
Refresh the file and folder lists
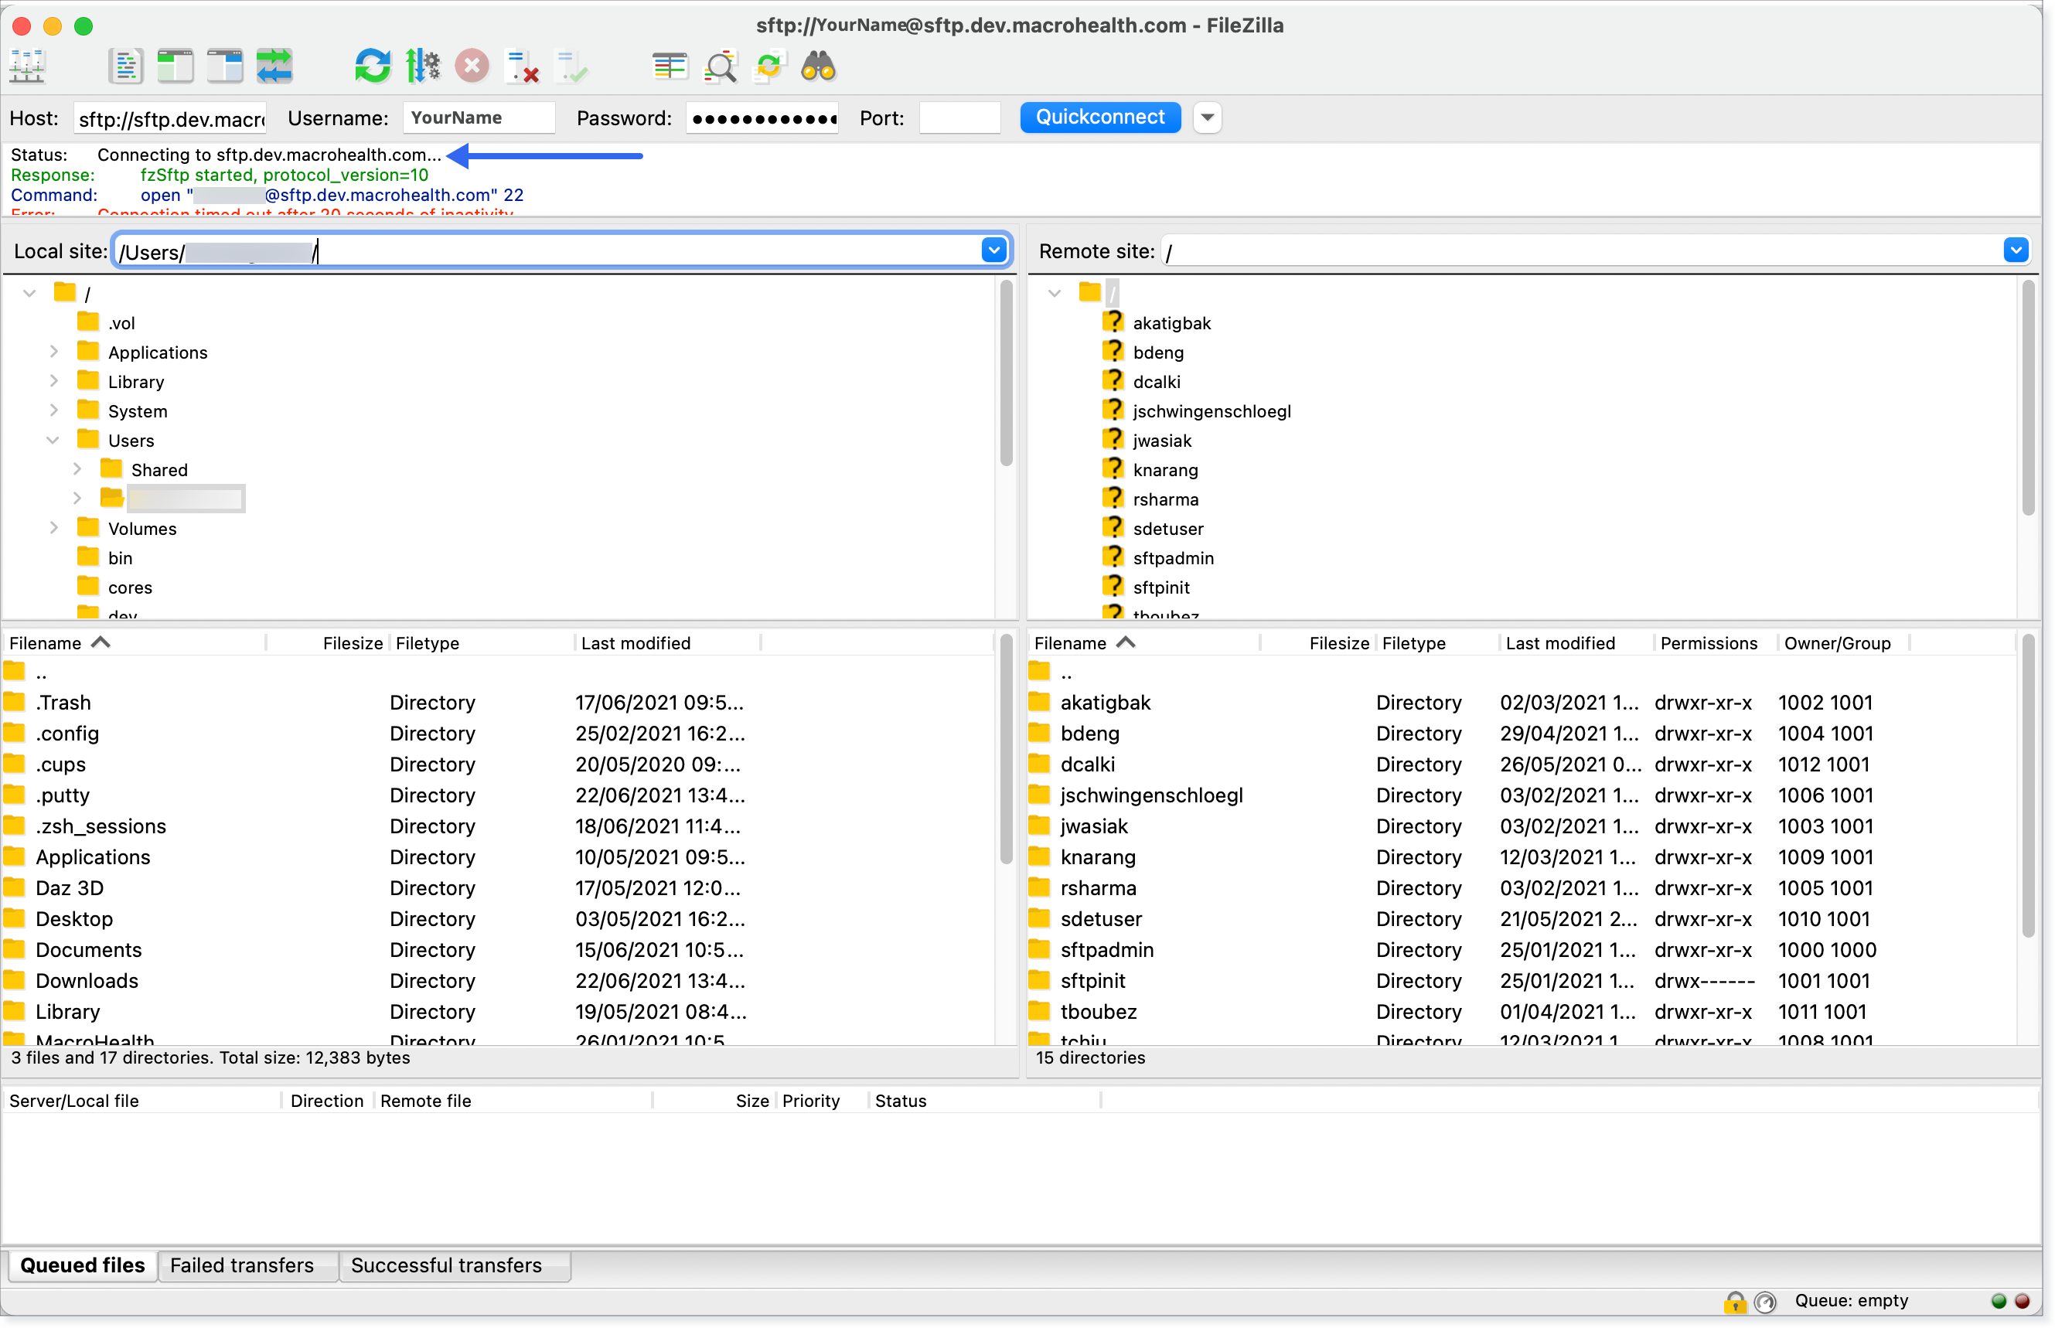(373, 66)
